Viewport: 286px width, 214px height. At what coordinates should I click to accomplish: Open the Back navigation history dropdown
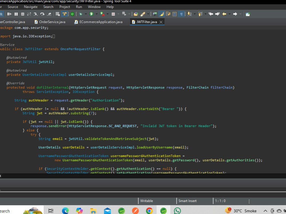(x=229, y=14)
